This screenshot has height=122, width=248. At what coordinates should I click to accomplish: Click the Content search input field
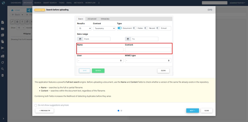148,50
